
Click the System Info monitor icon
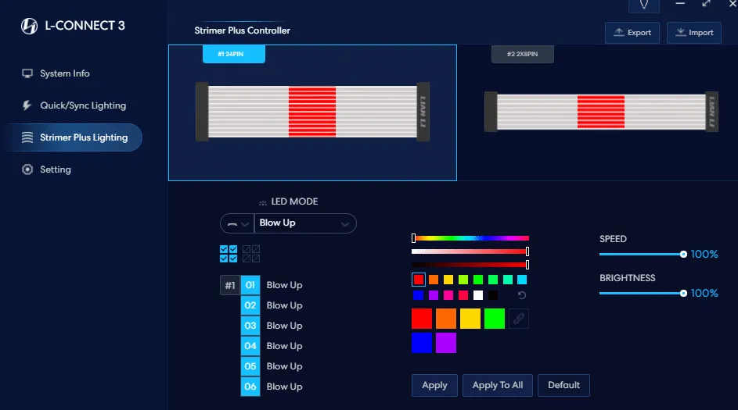[x=27, y=73]
